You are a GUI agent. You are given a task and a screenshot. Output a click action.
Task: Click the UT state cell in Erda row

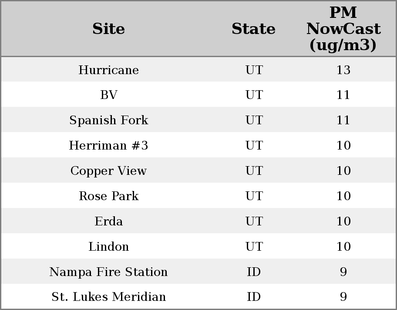coord(253,221)
